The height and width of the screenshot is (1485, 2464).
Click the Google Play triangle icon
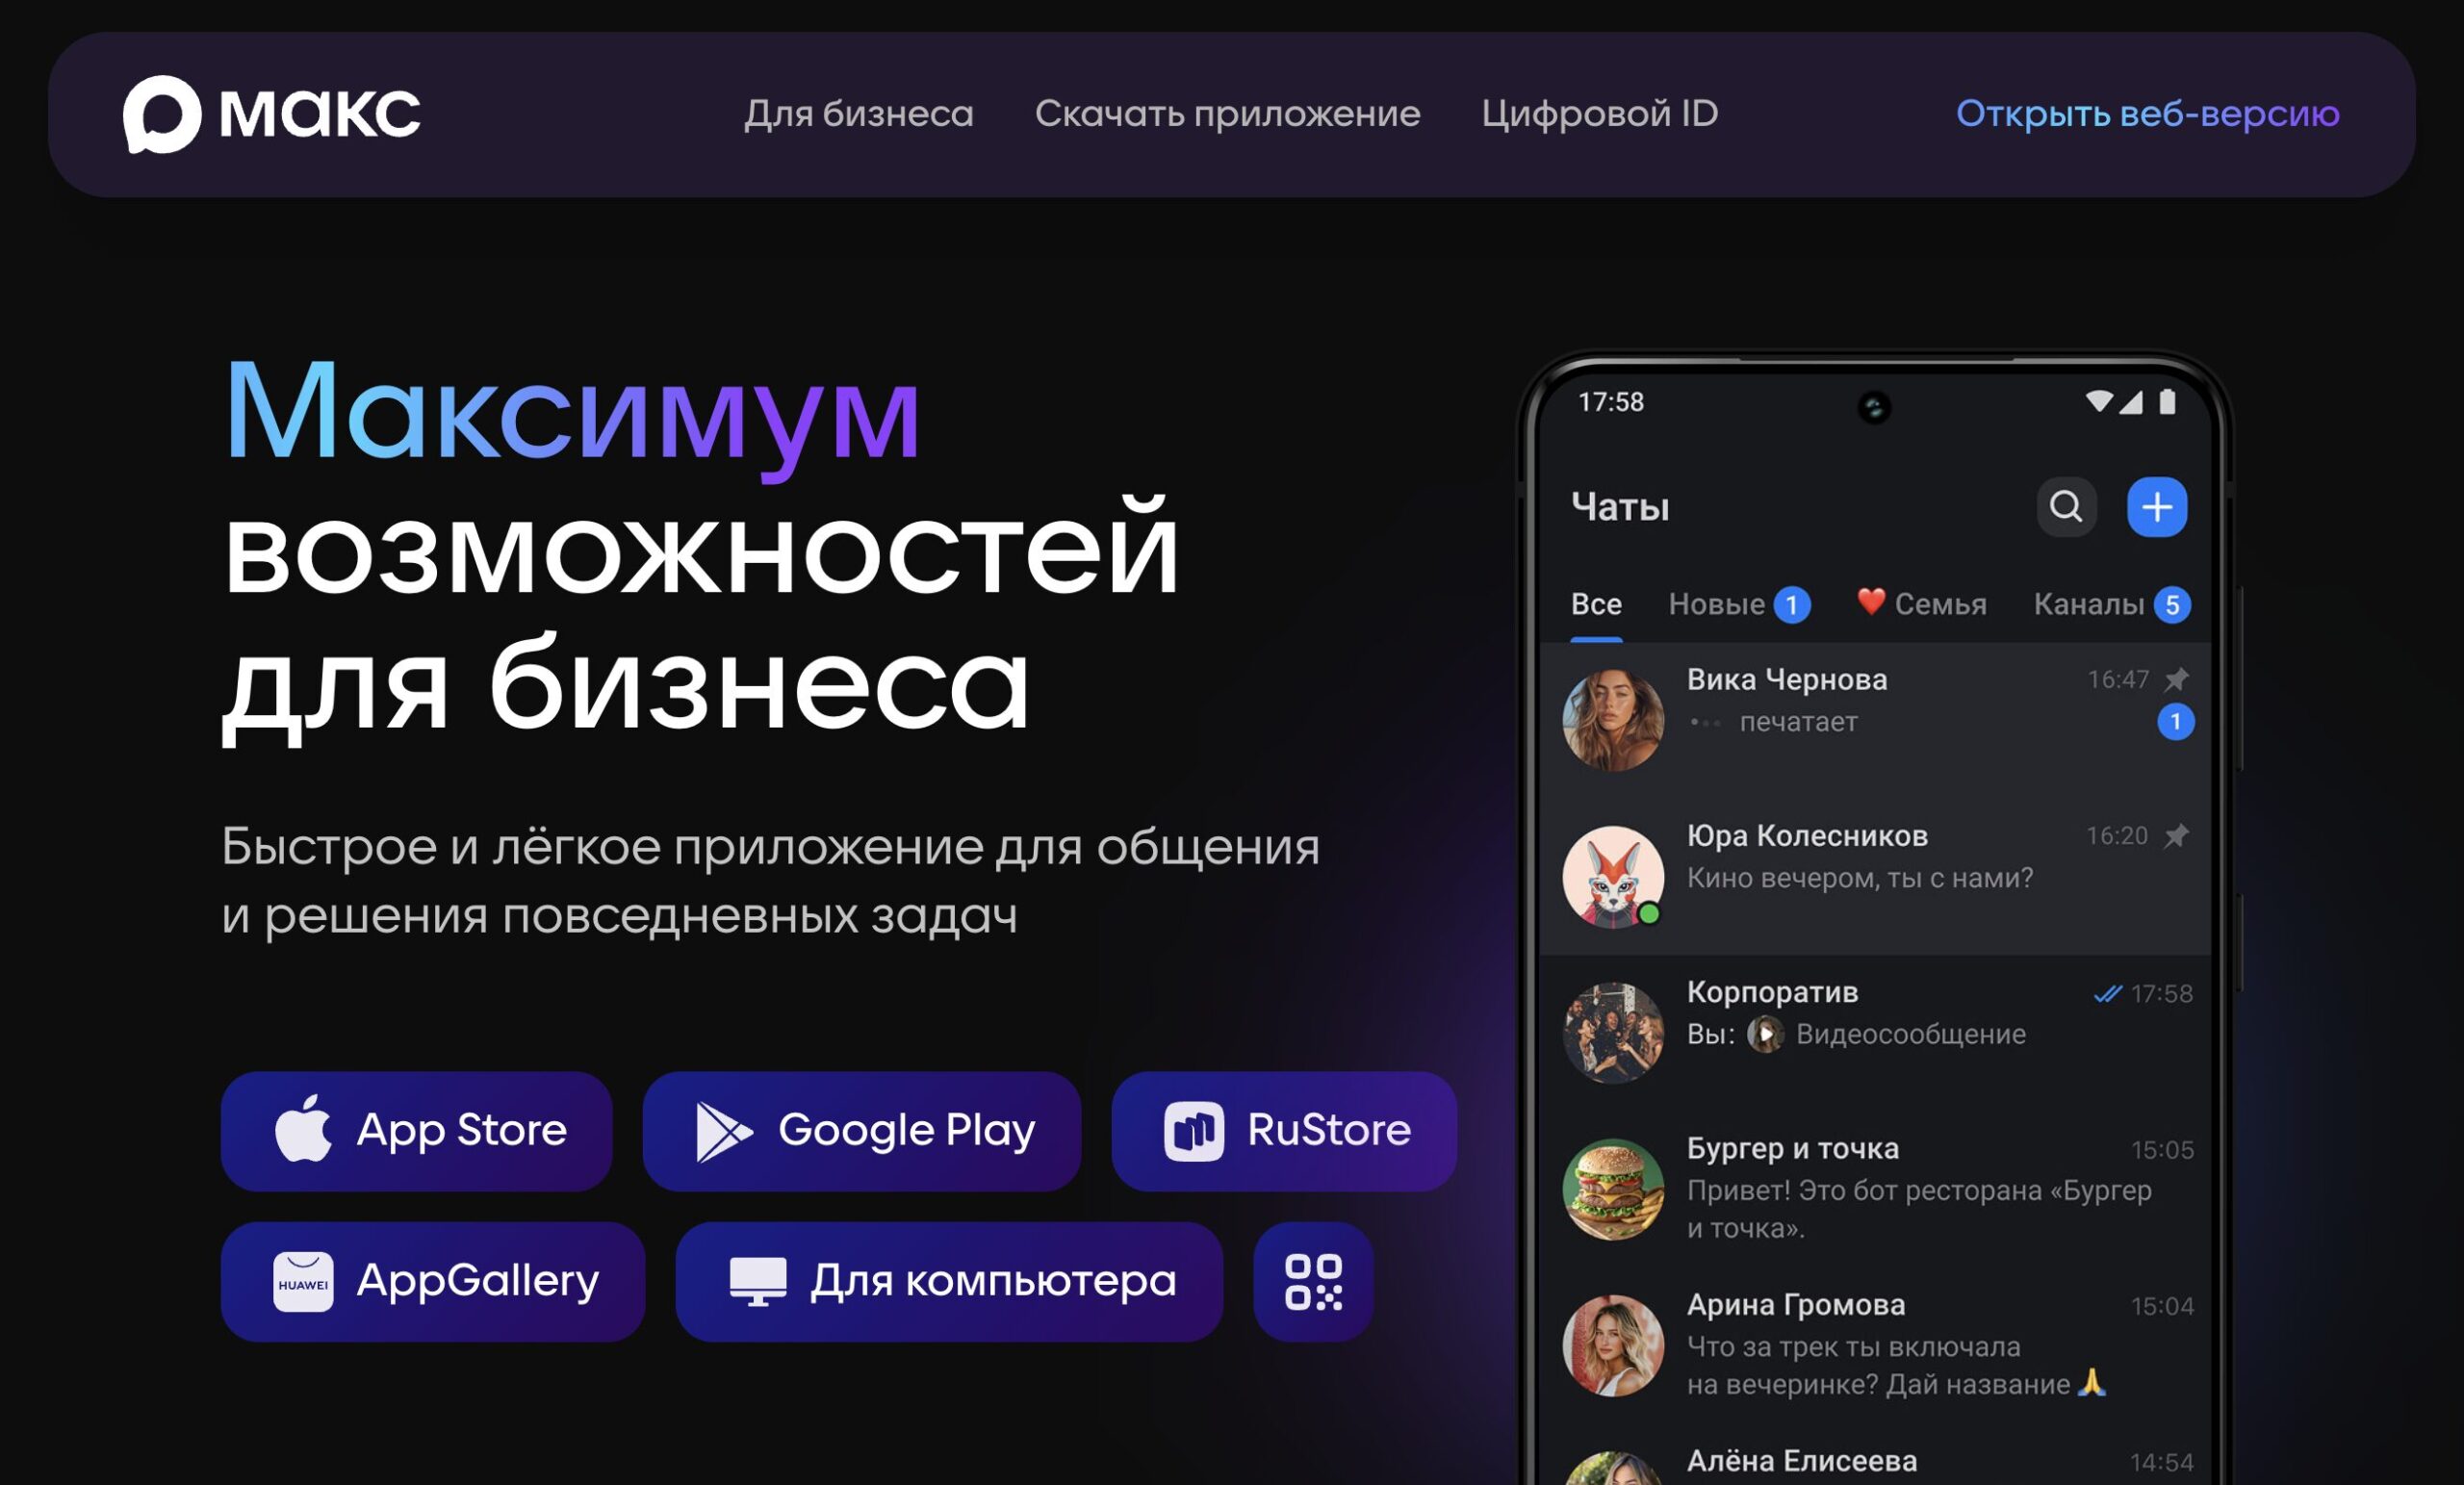point(722,1131)
